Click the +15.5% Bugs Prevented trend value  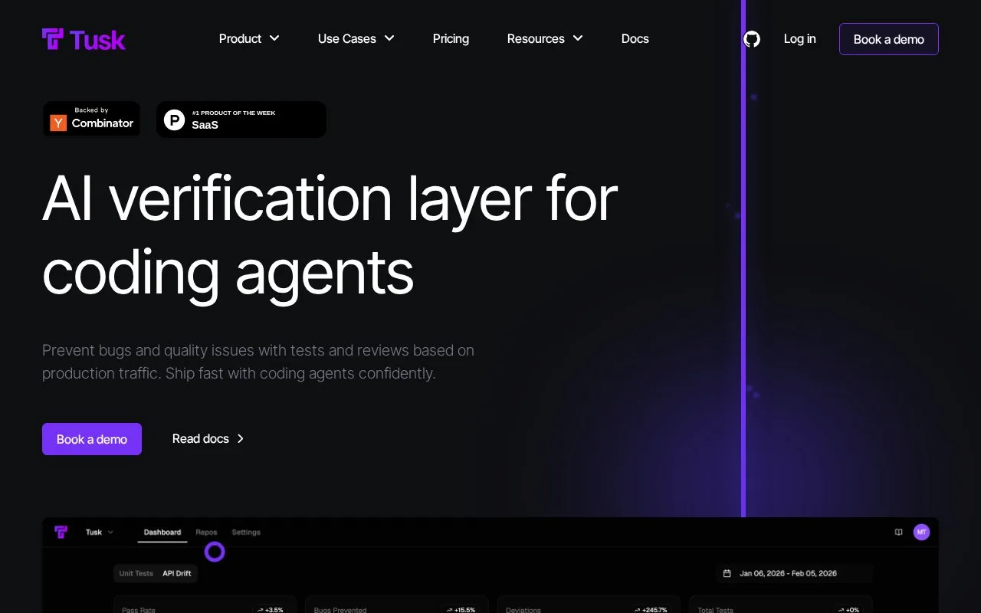coord(461,610)
